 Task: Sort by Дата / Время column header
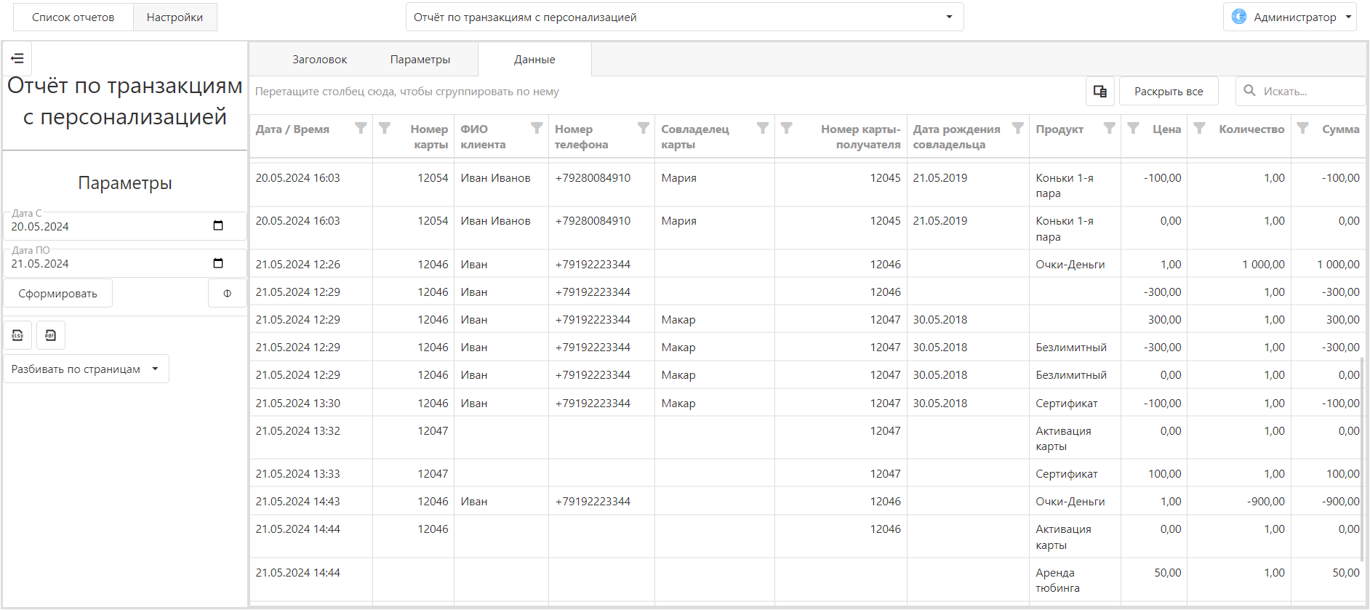click(292, 129)
